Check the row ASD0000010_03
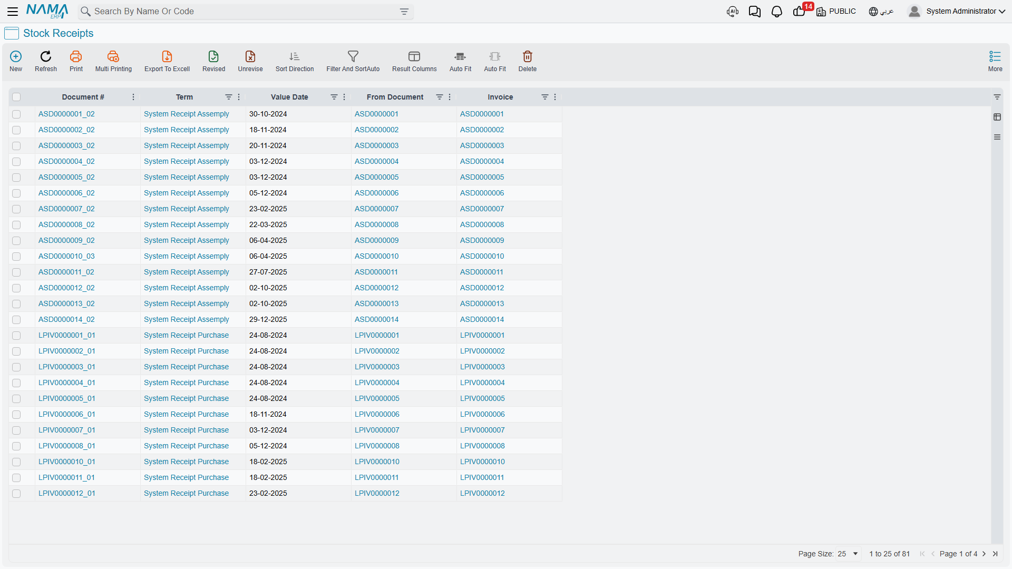The width and height of the screenshot is (1012, 569). coord(16,257)
